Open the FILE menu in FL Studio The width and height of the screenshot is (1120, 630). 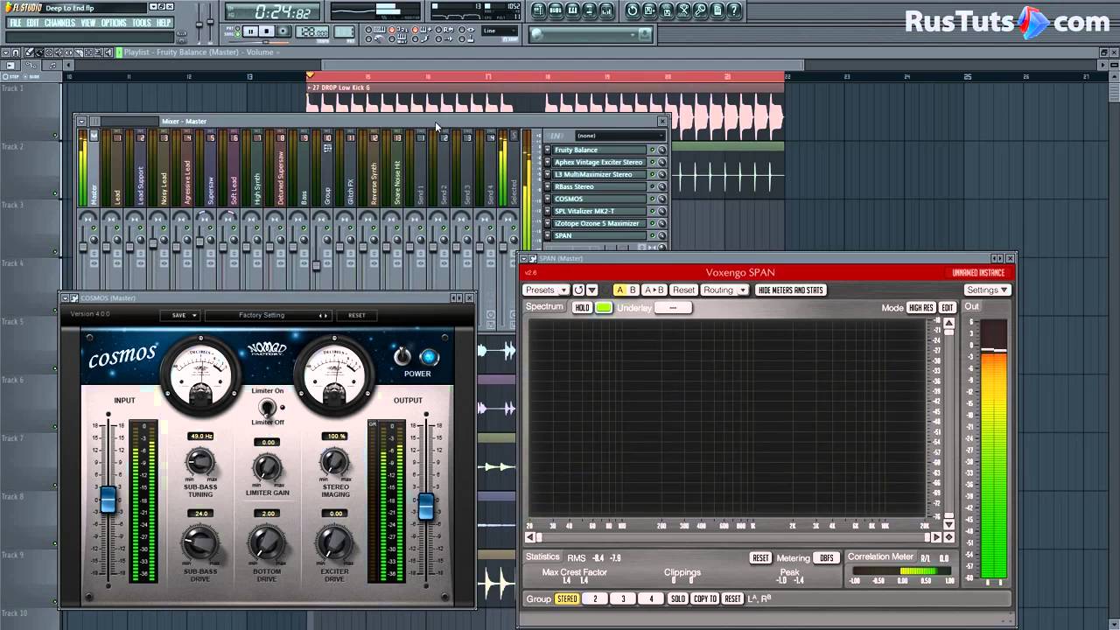15,23
